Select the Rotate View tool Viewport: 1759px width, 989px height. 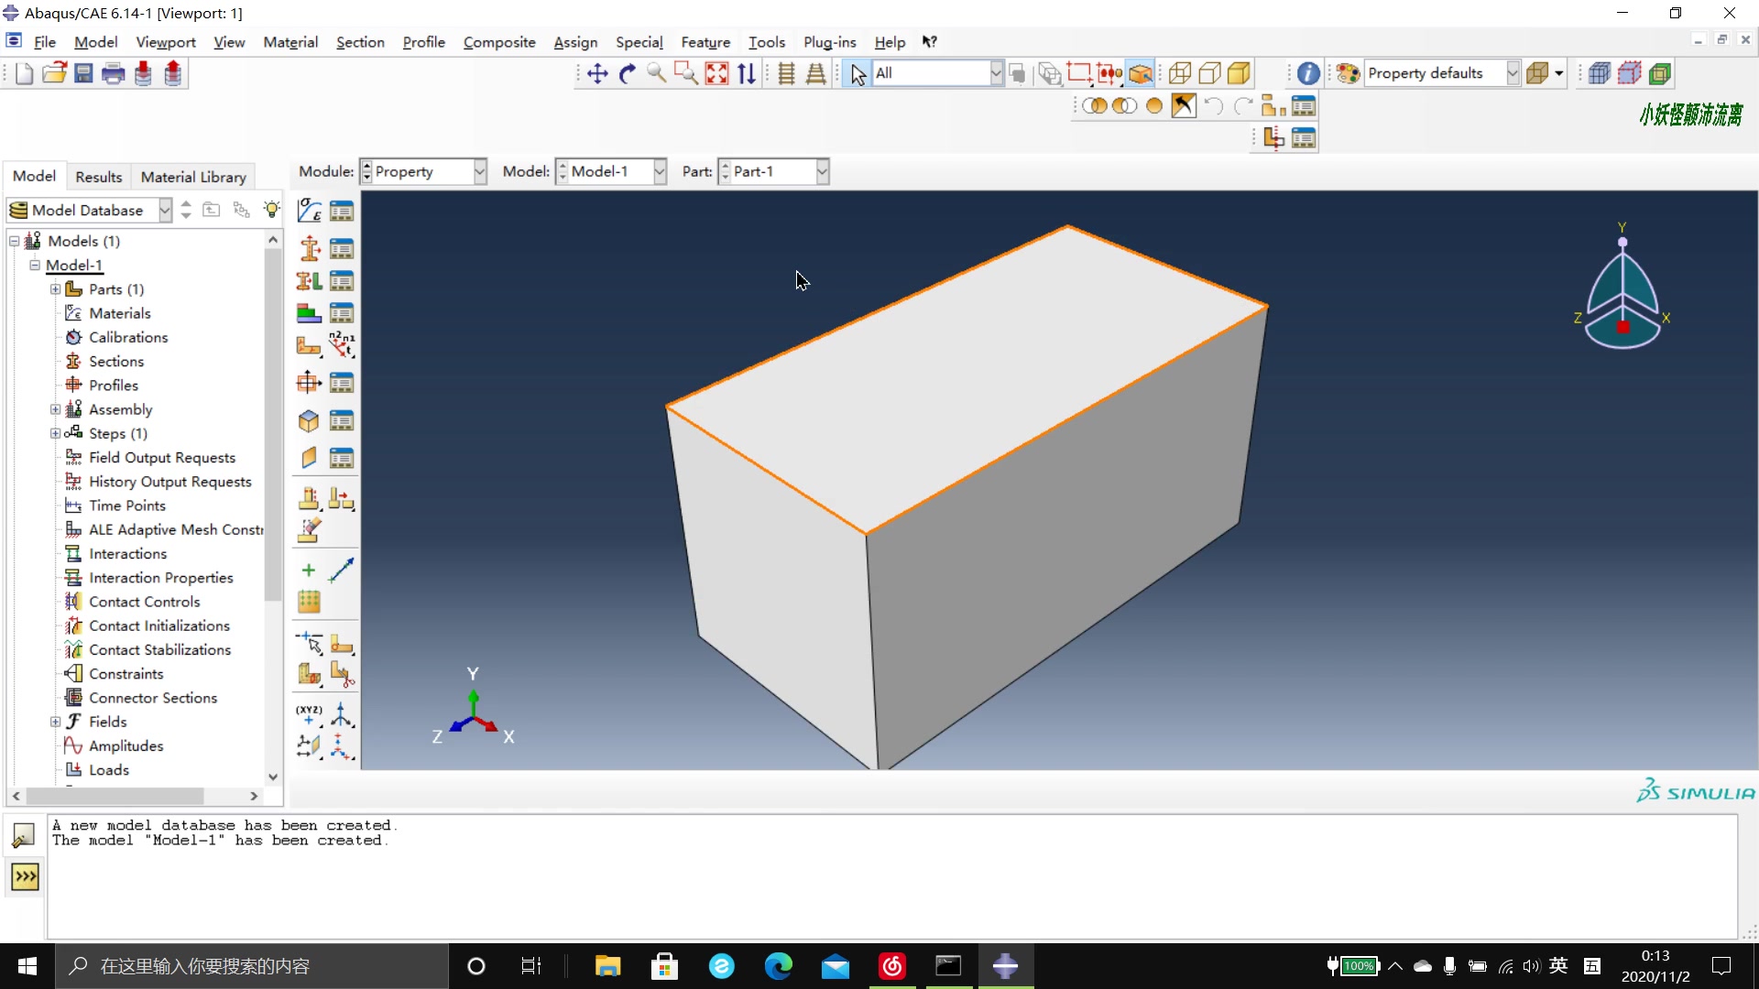click(627, 74)
